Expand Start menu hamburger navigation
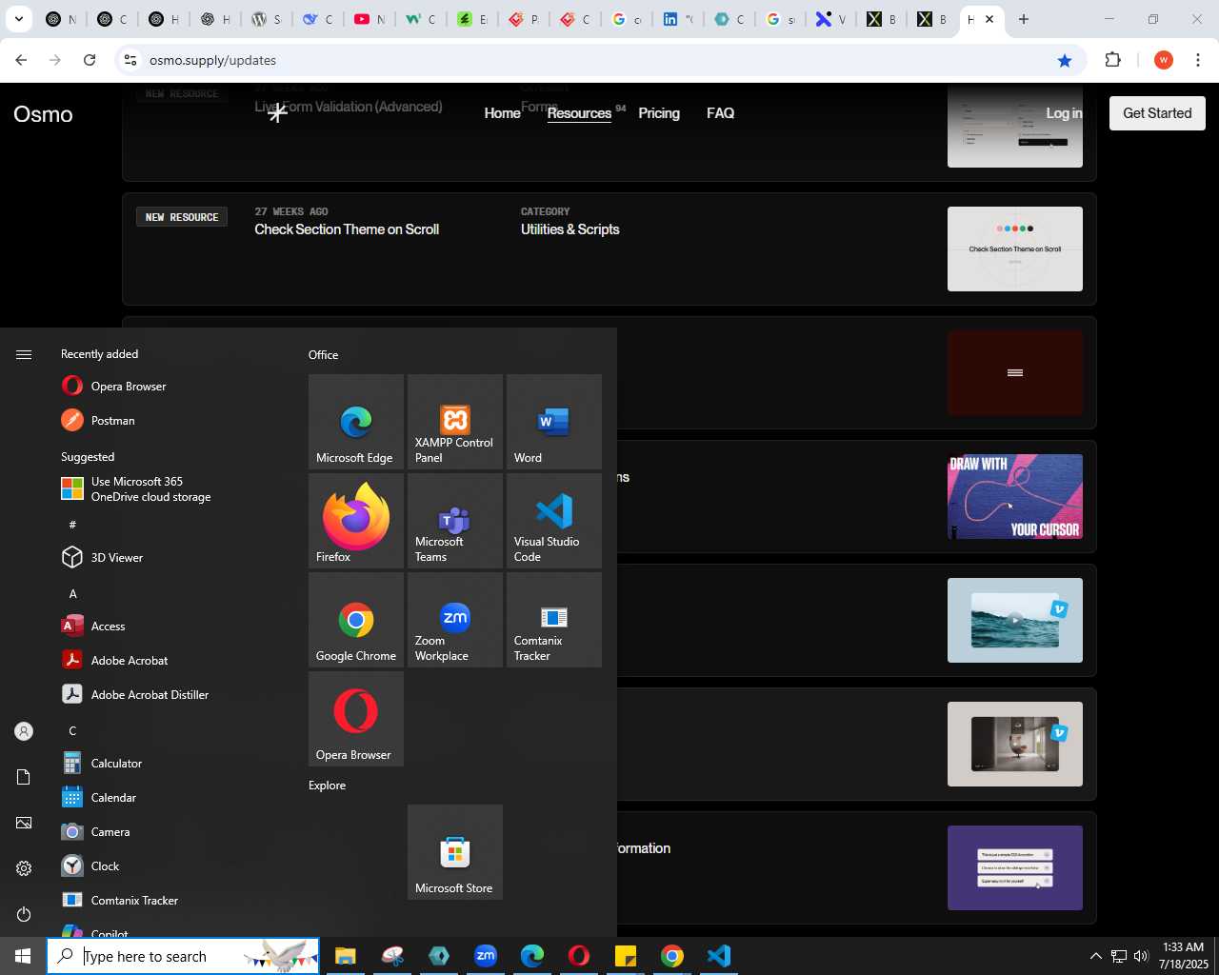 [x=24, y=355]
